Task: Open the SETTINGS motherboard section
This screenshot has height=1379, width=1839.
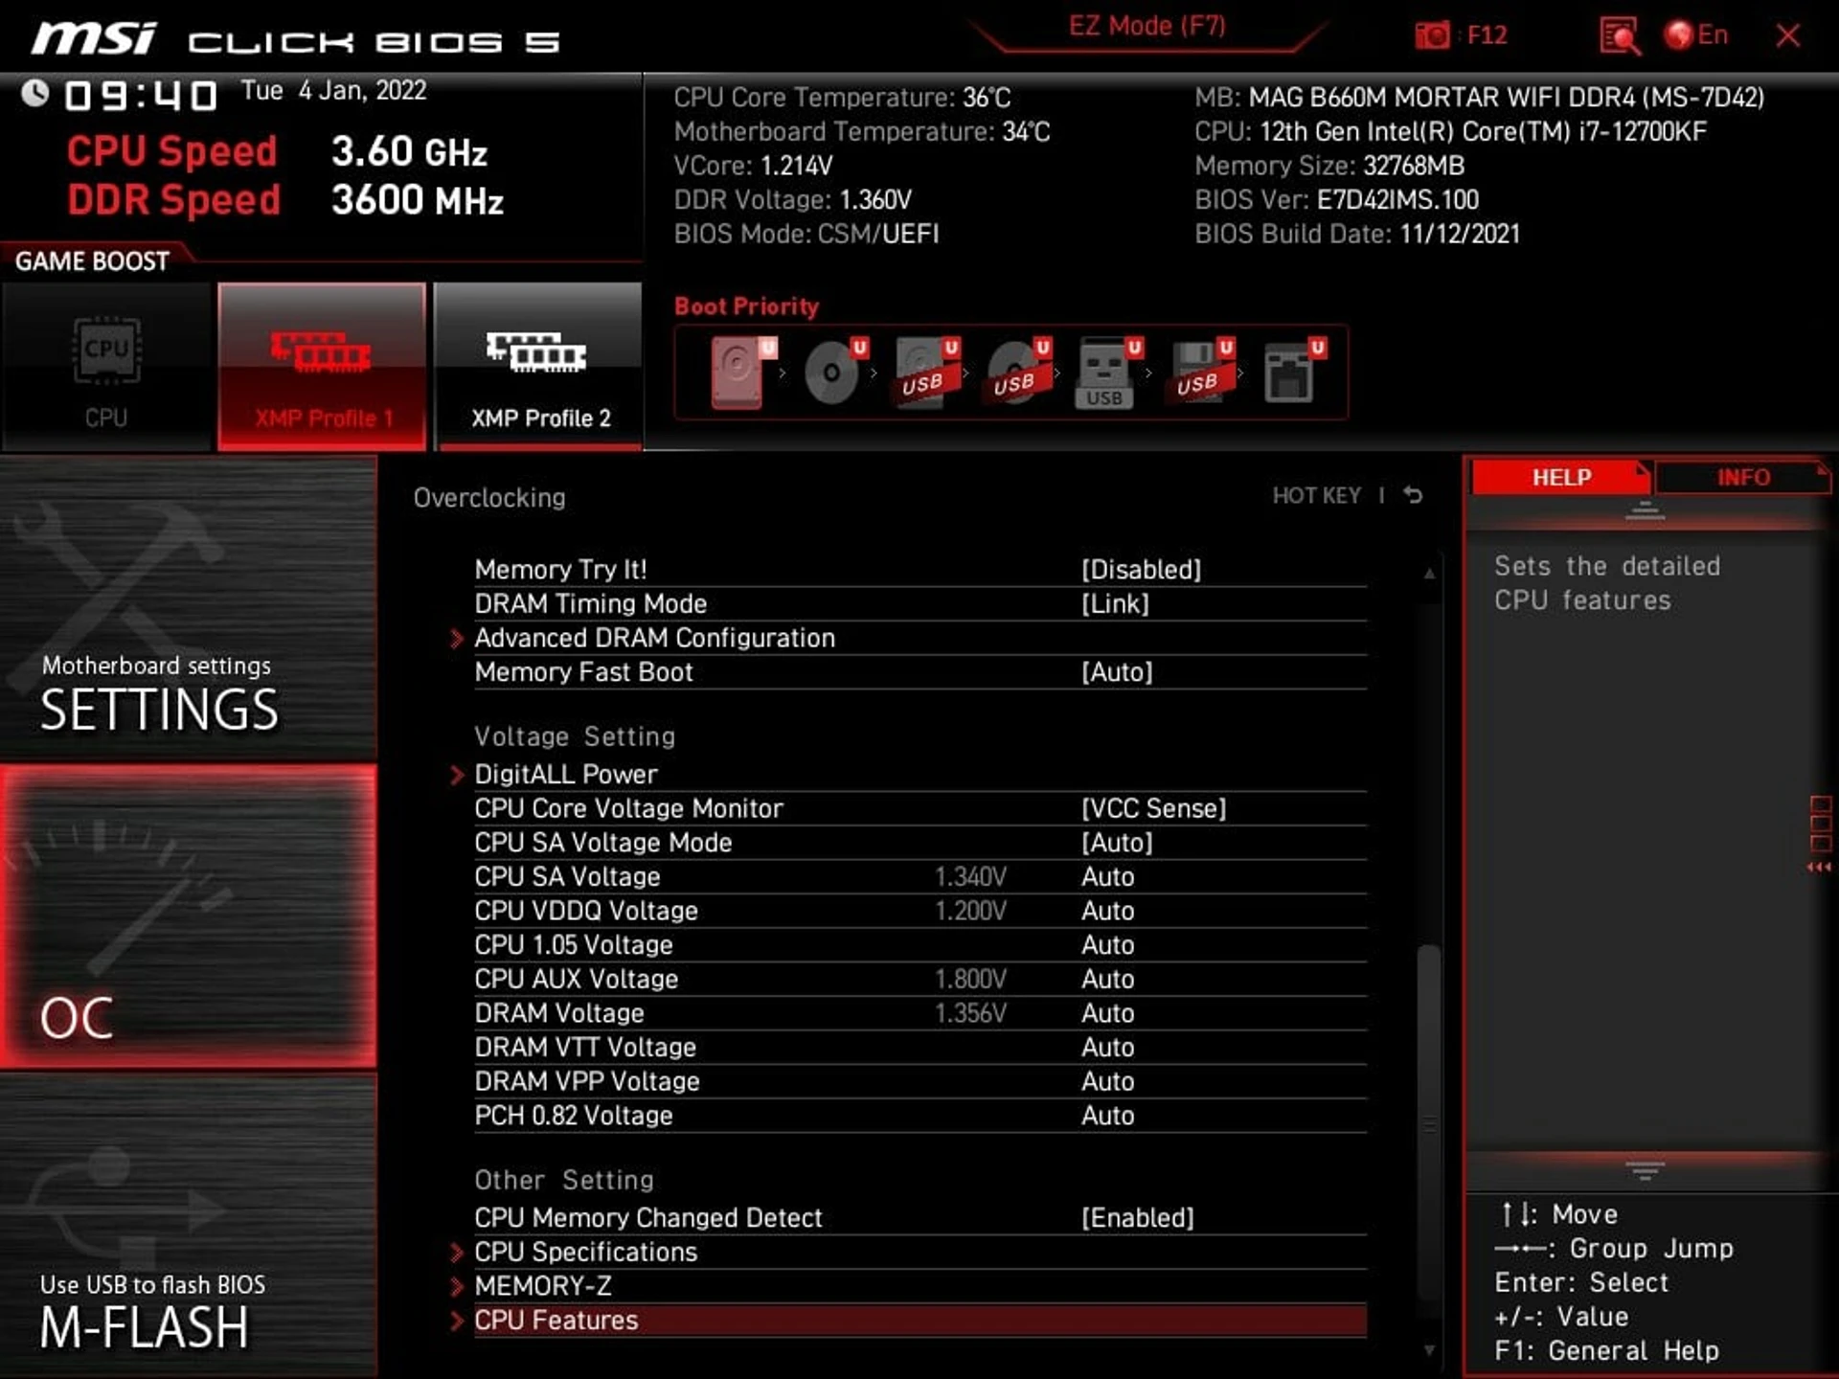Action: click(x=189, y=609)
